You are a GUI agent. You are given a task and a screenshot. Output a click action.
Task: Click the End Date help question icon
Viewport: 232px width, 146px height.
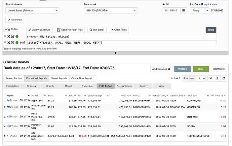click(202, 4)
